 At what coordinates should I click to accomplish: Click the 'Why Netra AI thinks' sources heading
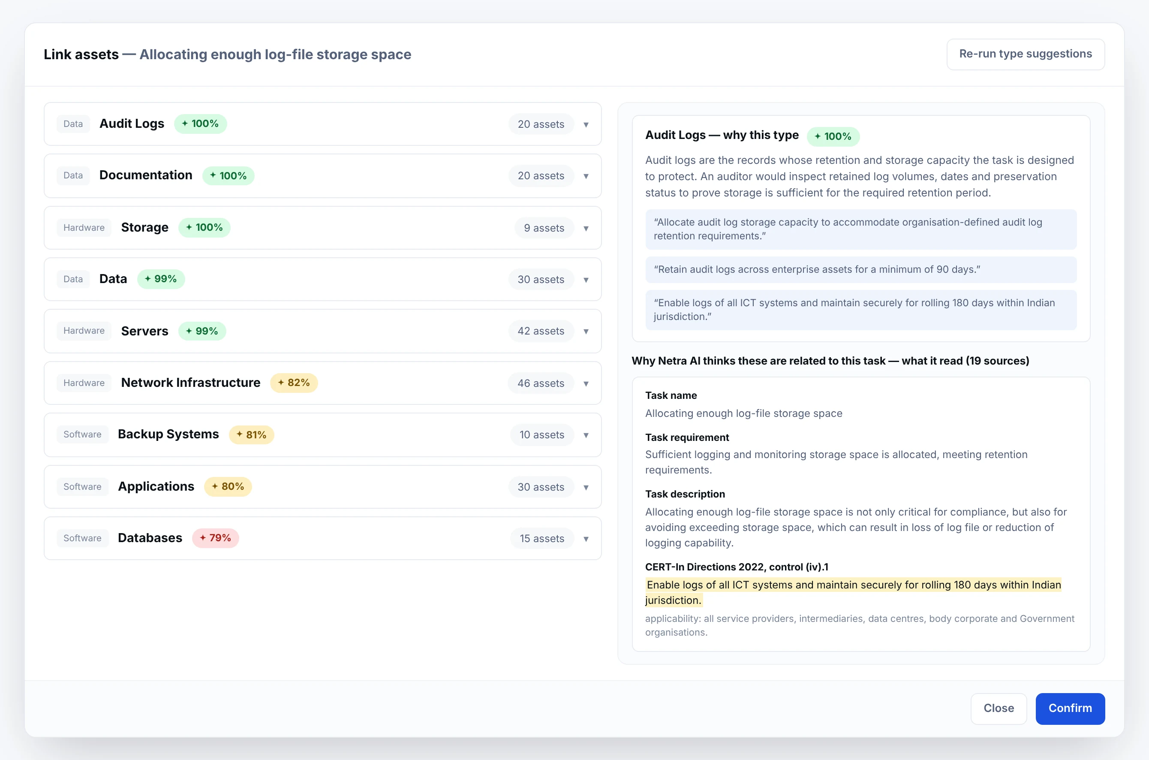[x=830, y=361]
